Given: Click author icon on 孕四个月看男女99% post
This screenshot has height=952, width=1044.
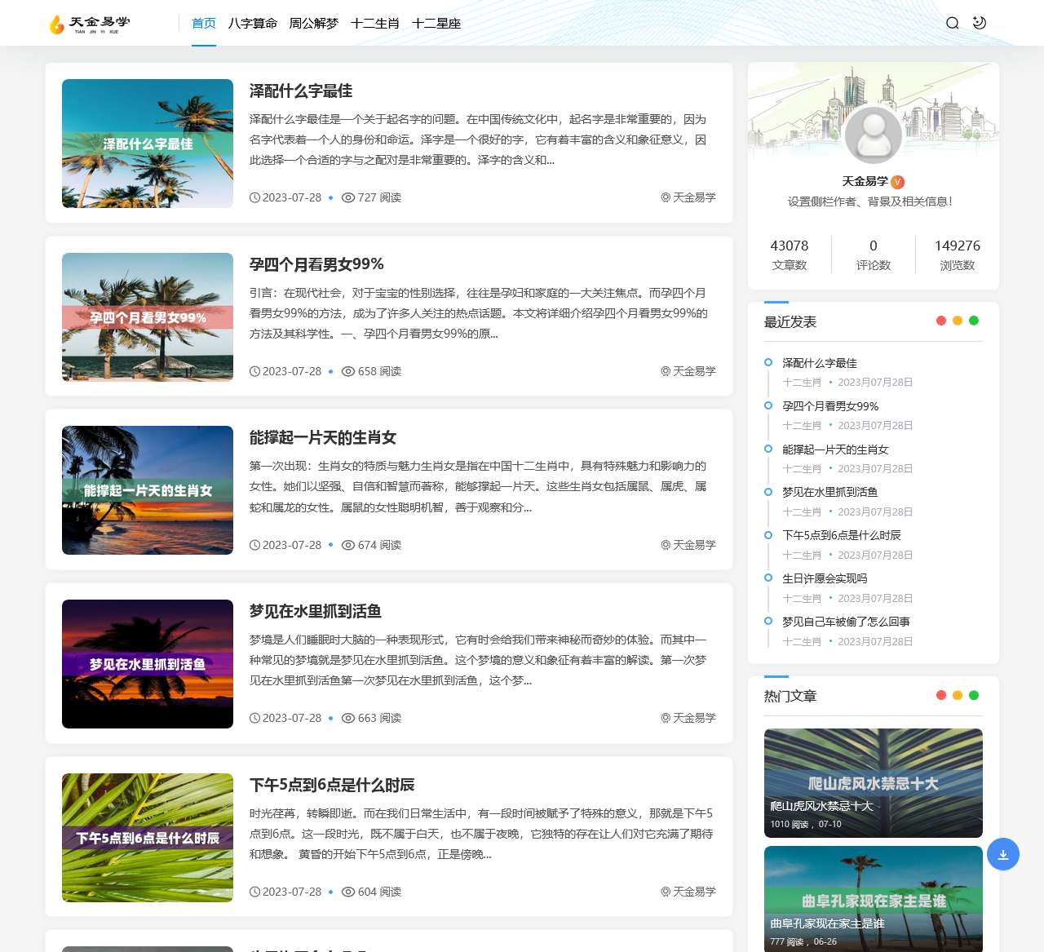Looking at the screenshot, I should pos(666,371).
